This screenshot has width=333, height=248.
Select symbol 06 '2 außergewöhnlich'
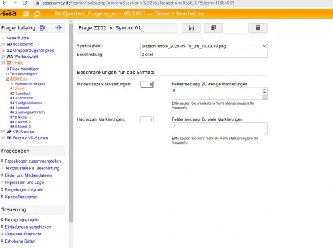coord(27,113)
